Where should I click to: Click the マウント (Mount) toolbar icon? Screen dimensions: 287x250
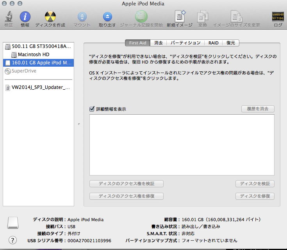click(82, 17)
